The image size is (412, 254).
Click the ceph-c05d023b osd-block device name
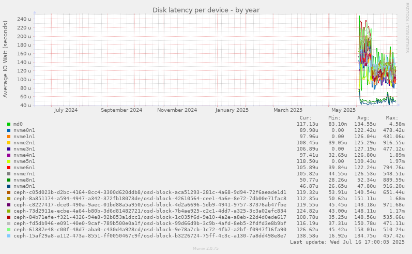tap(150, 192)
